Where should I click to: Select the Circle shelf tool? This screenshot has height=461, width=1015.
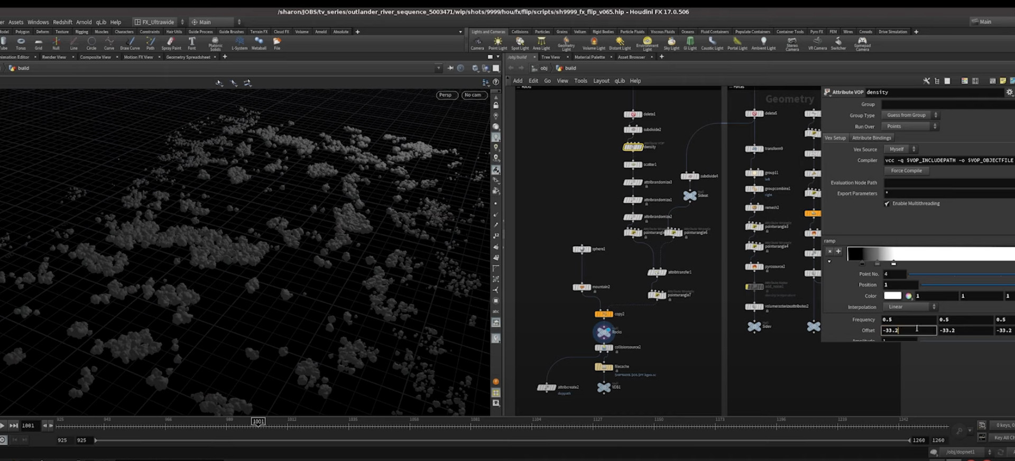[x=91, y=43]
